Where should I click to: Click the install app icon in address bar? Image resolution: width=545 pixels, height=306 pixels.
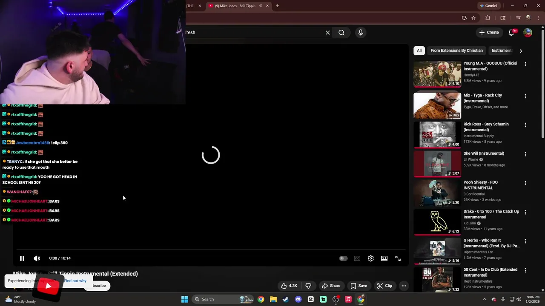click(464, 18)
